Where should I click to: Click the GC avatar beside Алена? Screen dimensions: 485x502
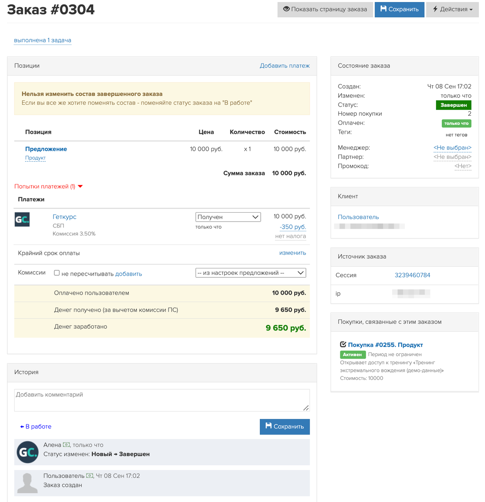click(x=27, y=452)
